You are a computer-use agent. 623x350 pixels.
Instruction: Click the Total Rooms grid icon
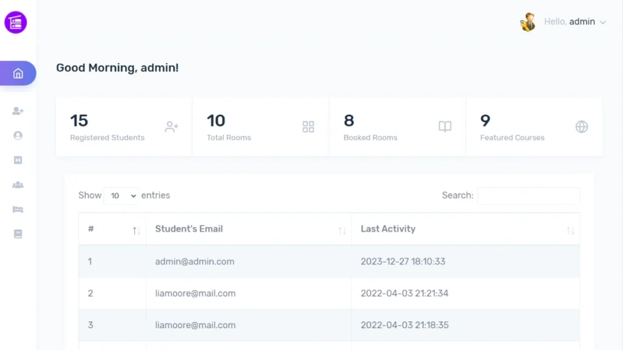[x=308, y=126]
